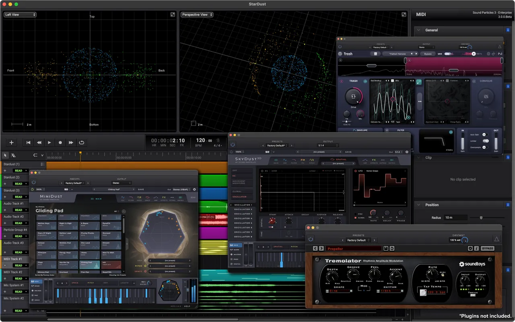This screenshot has width=515, height=322.
Task: Select the Record button in the transport
Action: tap(60, 143)
